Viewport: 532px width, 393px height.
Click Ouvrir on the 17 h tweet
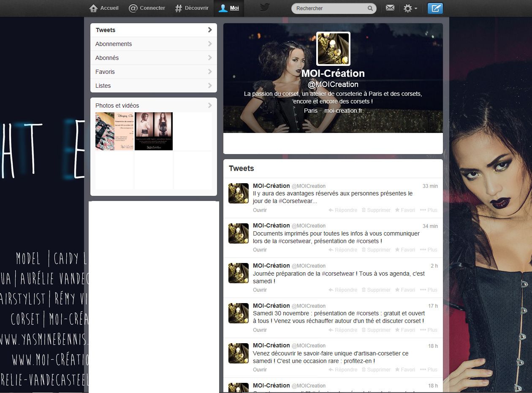260,330
